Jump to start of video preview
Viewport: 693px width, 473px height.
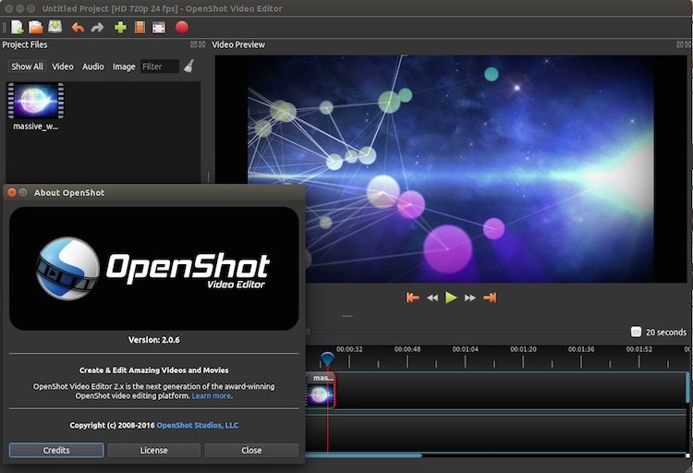tap(413, 297)
